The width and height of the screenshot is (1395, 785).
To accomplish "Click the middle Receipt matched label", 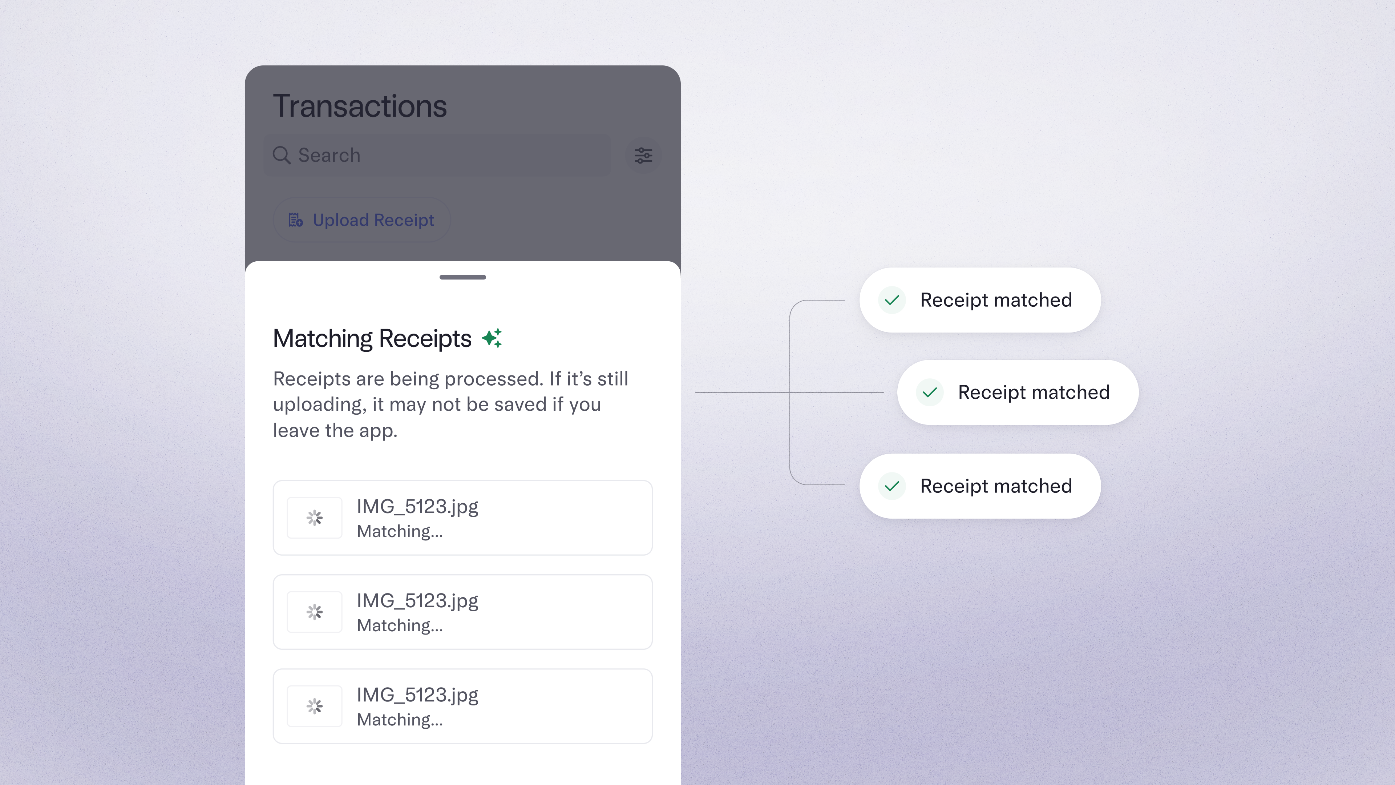I will (x=1033, y=392).
